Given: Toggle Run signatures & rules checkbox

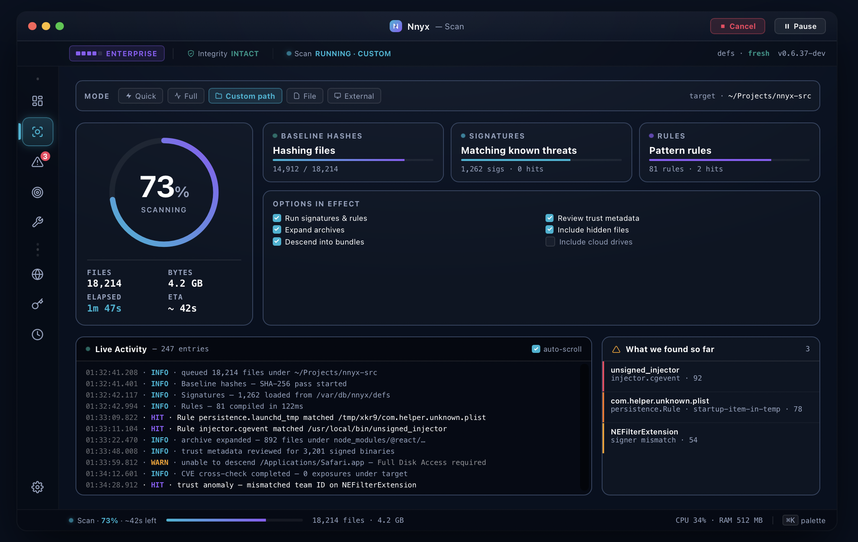Looking at the screenshot, I should (277, 218).
